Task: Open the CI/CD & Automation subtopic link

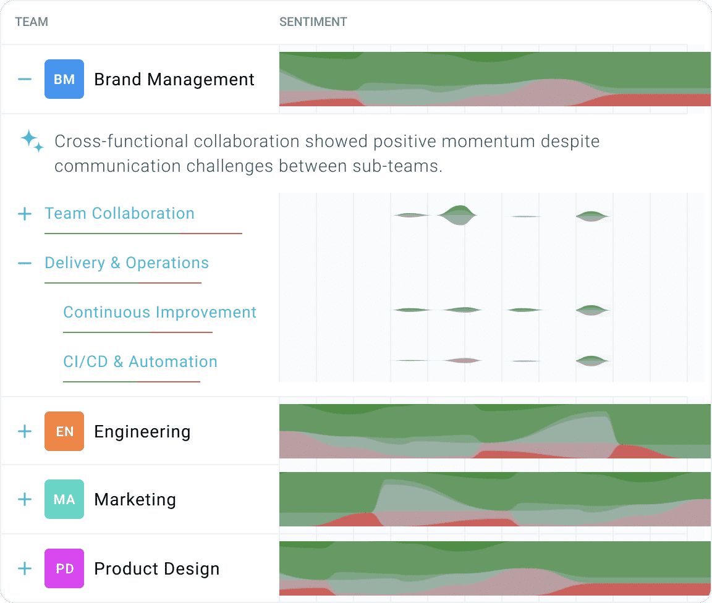Action: 140,362
